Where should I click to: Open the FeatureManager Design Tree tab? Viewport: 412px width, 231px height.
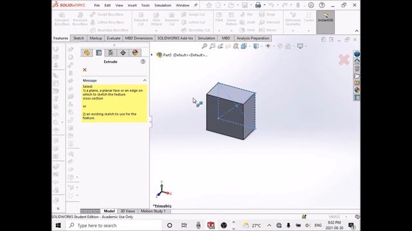point(87,53)
